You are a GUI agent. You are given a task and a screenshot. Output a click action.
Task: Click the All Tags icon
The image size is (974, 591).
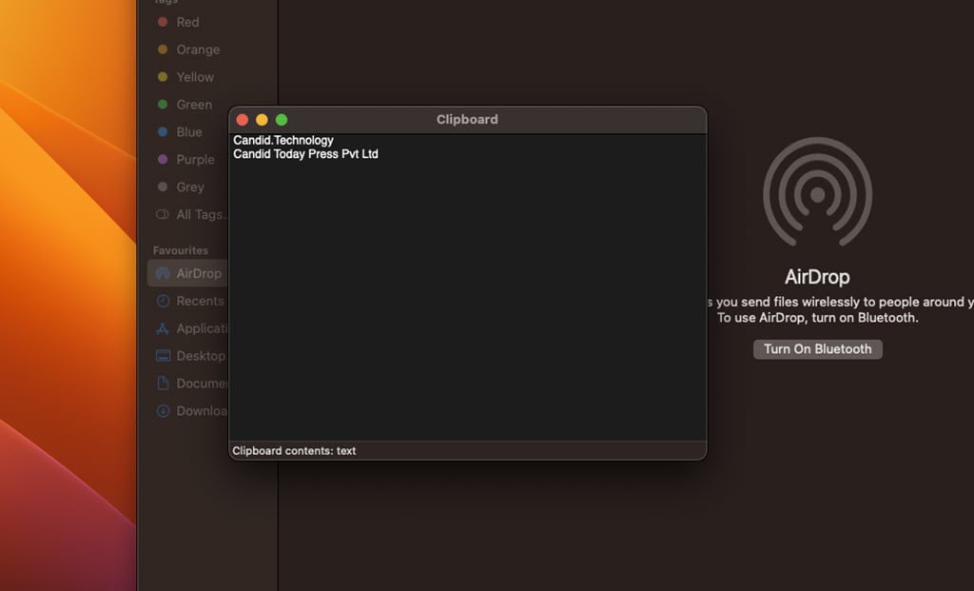point(162,214)
